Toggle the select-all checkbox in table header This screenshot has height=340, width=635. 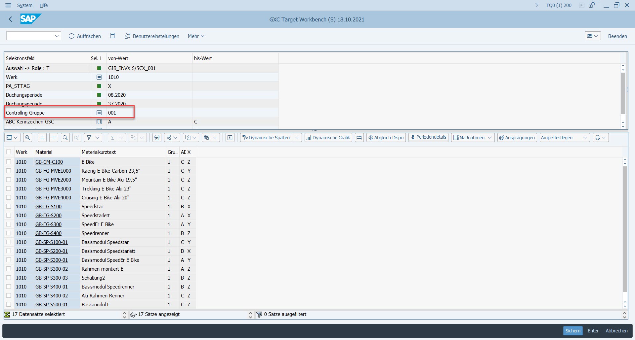coord(9,152)
